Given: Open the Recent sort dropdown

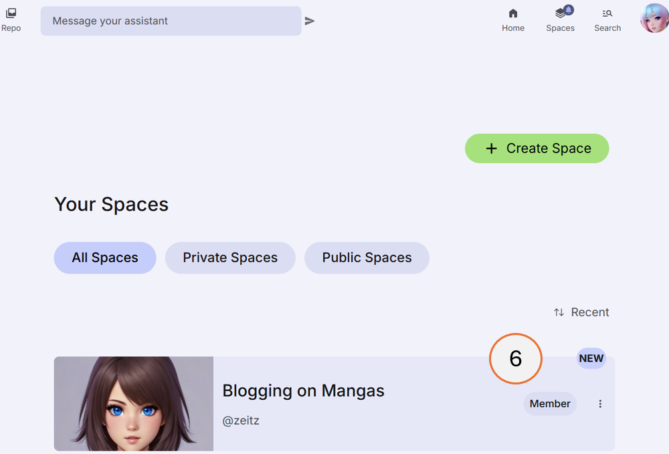Looking at the screenshot, I should click(x=589, y=312).
